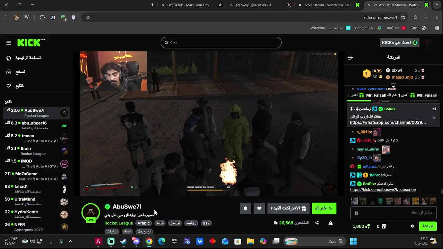The image size is (443, 249).
Task: Open the Gmail bookmark
Action: pyautogui.click(x=418, y=28)
